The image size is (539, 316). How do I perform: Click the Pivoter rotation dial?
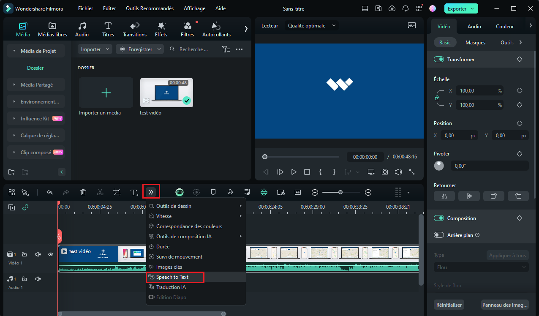coord(439,166)
